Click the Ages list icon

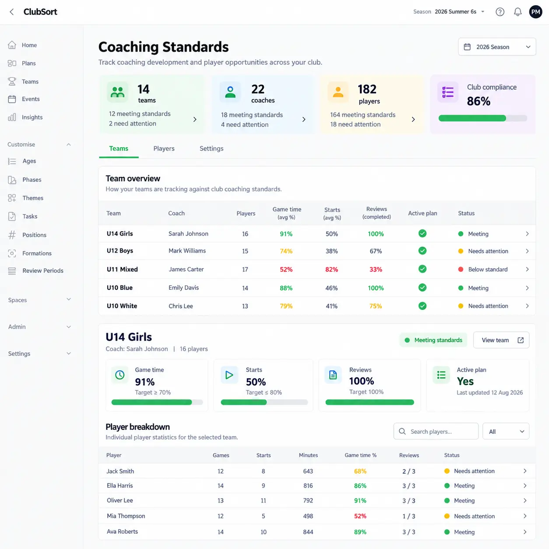click(12, 161)
